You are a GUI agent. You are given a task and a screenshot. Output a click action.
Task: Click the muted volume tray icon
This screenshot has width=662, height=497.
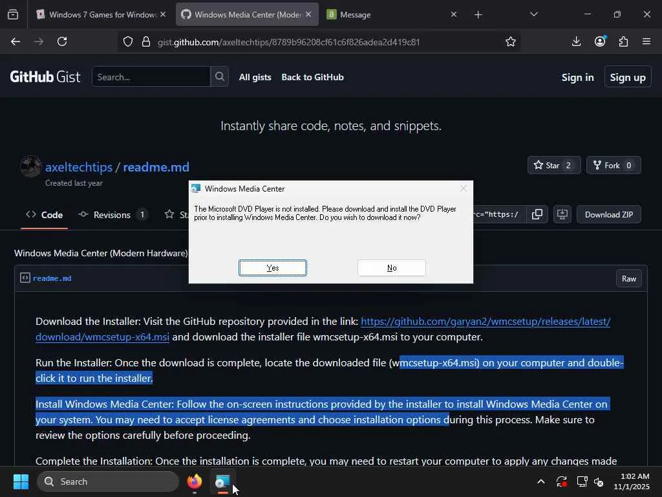[x=599, y=481]
